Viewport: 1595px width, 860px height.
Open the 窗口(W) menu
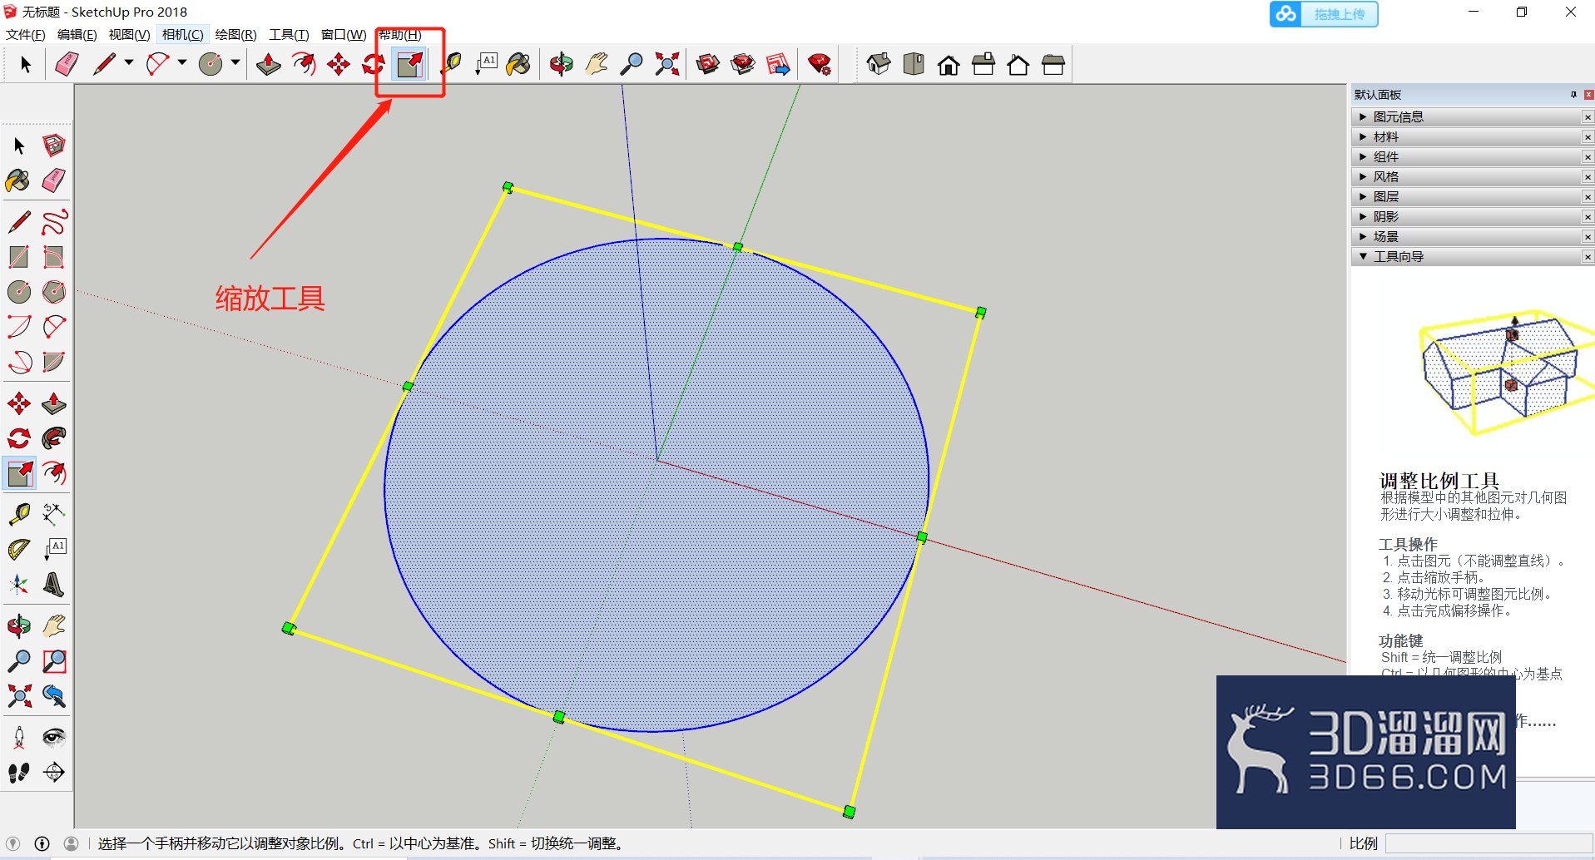coord(344,34)
